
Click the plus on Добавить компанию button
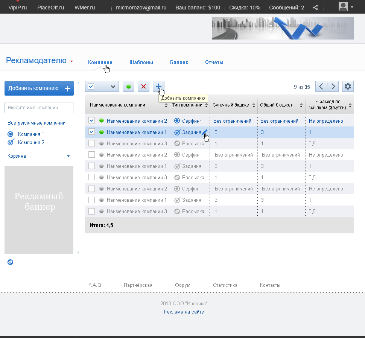tap(67, 88)
